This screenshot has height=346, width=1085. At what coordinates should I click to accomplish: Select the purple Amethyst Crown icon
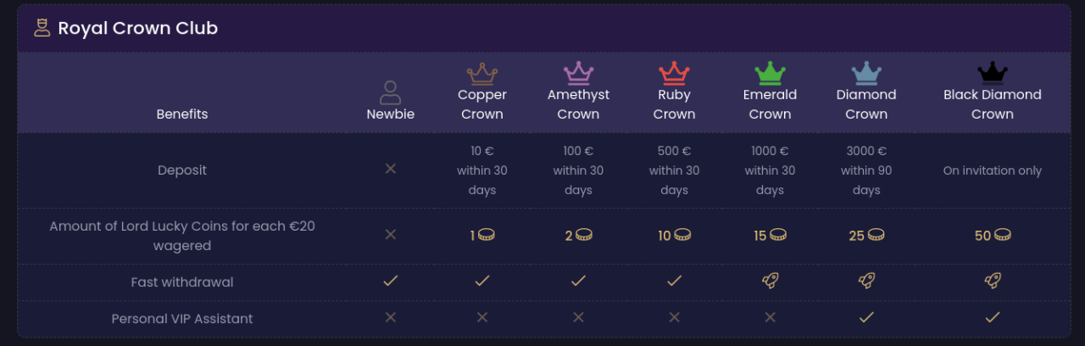(x=578, y=73)
